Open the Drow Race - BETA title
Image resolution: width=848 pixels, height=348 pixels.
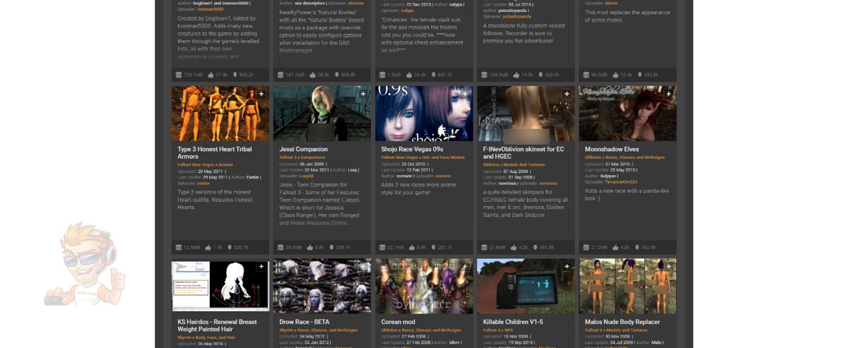click(x=304, y=321)
